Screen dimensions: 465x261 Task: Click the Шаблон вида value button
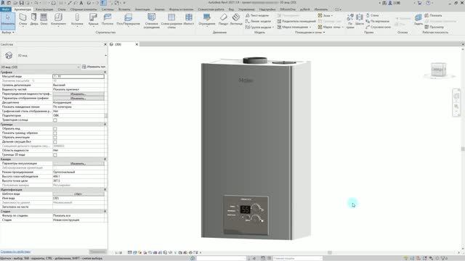coord(78,194)
